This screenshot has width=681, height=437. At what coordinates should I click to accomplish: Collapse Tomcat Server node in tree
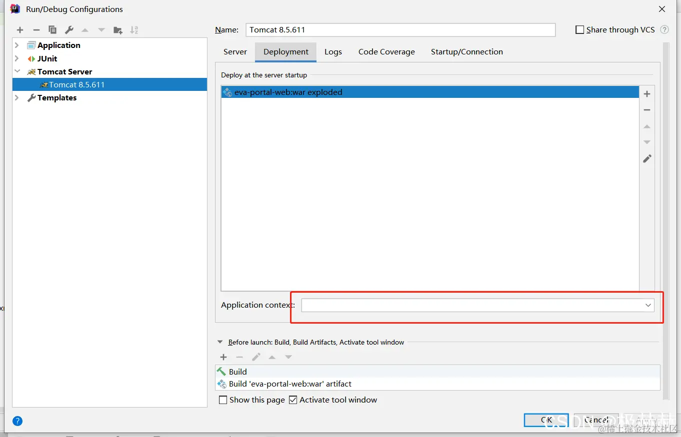tap(17, 71)
